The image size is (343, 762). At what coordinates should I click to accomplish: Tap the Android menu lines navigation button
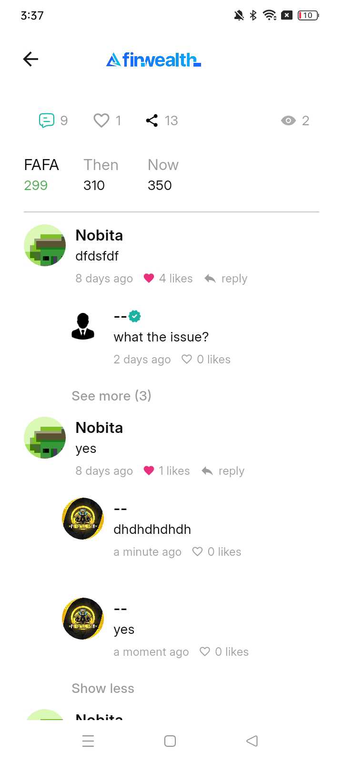tap(88, 741)
